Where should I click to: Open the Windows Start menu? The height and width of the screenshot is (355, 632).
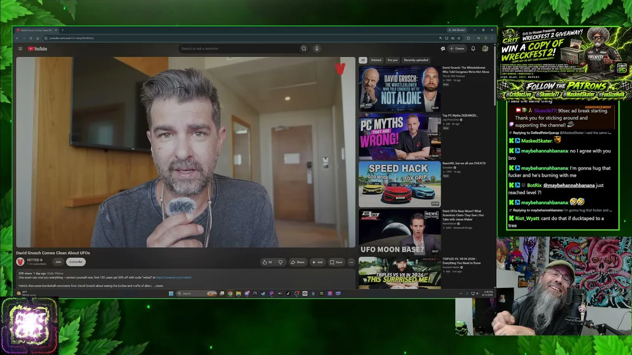point(171,293)
